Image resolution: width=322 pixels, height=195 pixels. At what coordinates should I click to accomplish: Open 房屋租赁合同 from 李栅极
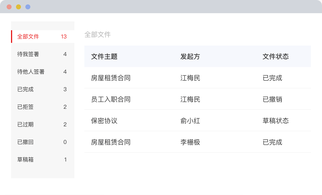pos(111,142)
